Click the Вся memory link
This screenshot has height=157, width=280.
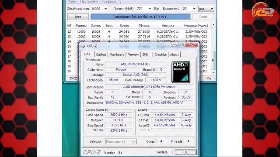(157, 9)
